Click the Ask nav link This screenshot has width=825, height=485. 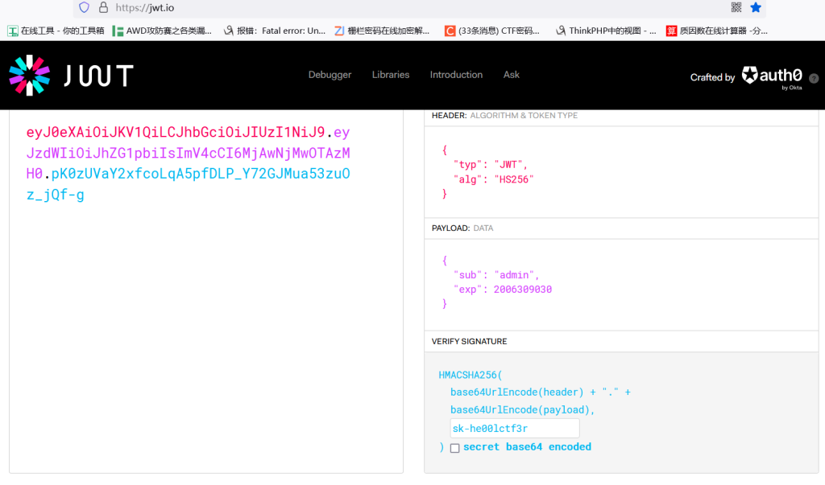click(512, 75)
